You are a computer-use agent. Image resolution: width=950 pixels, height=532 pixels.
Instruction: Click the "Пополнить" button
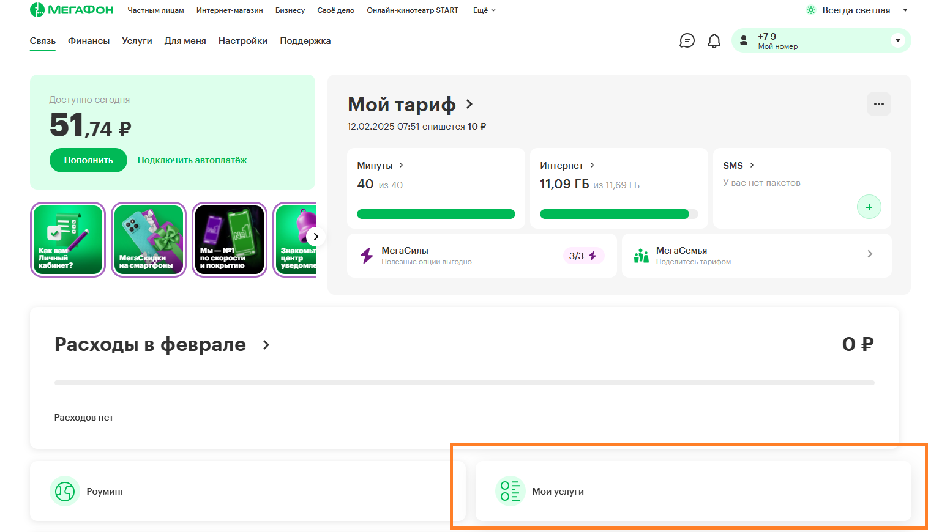(88, 160)
